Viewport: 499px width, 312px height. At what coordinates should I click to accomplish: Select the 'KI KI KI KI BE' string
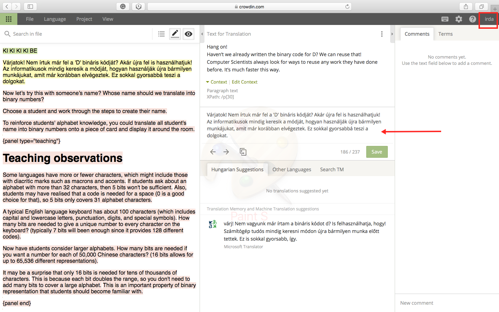(x=20, y=51)
